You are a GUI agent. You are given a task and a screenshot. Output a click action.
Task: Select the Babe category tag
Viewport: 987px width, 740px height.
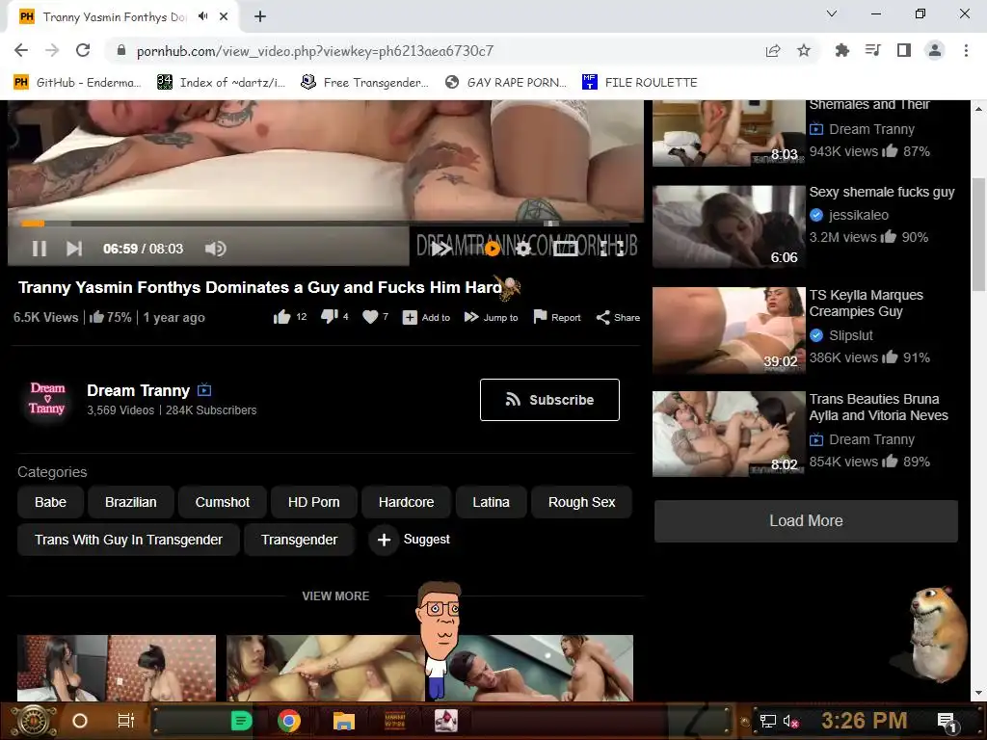(x=50, y=502)
